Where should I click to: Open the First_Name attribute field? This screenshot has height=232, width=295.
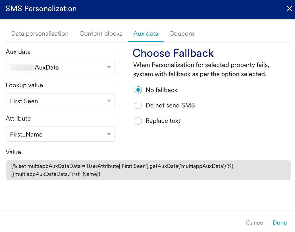click(57, 134)
